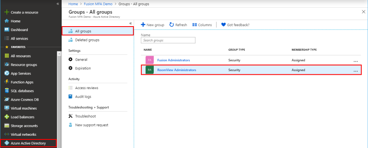Click the All resources grid icon

click(x=7, y=56)
